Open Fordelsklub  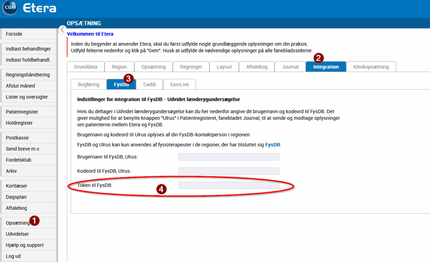28,160
